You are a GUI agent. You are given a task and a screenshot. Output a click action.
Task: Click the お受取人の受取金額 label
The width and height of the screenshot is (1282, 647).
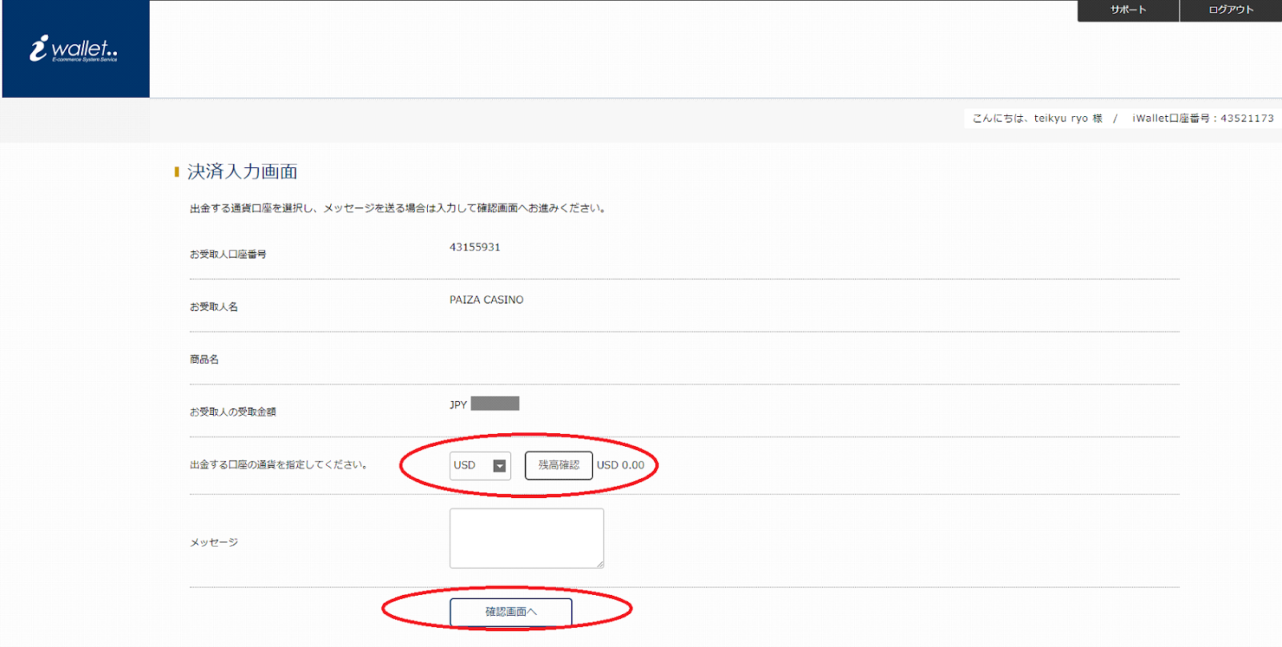(232, 412)
